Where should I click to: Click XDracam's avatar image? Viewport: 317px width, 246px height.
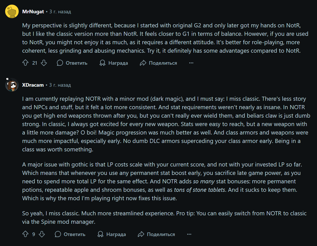point(12,85)
